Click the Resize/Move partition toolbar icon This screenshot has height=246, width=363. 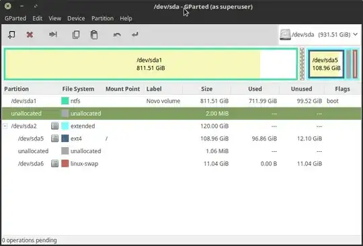tap(53, 34)
